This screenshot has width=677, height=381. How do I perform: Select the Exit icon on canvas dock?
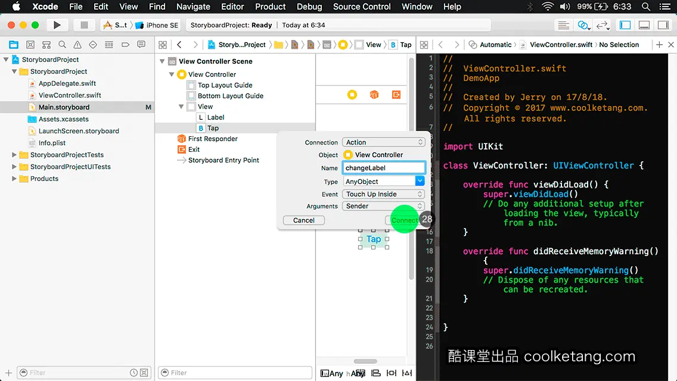click(x=396, y=95)
